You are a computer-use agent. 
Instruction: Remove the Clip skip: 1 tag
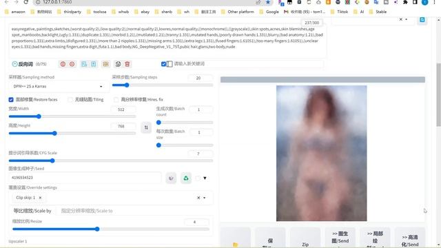coord(40,198)
